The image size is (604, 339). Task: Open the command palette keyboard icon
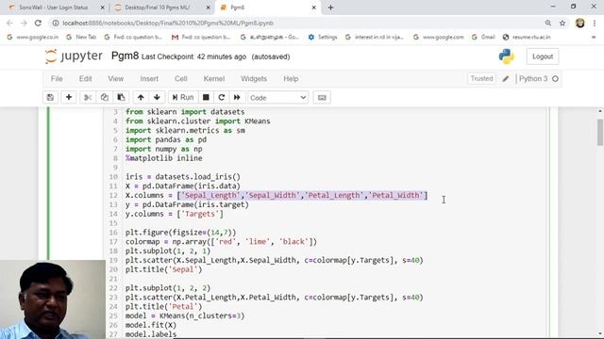(322, 98)
